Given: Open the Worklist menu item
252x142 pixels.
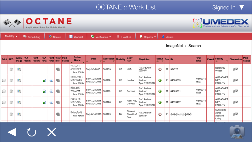Looking at the screenshot, I should coord(76,37).
